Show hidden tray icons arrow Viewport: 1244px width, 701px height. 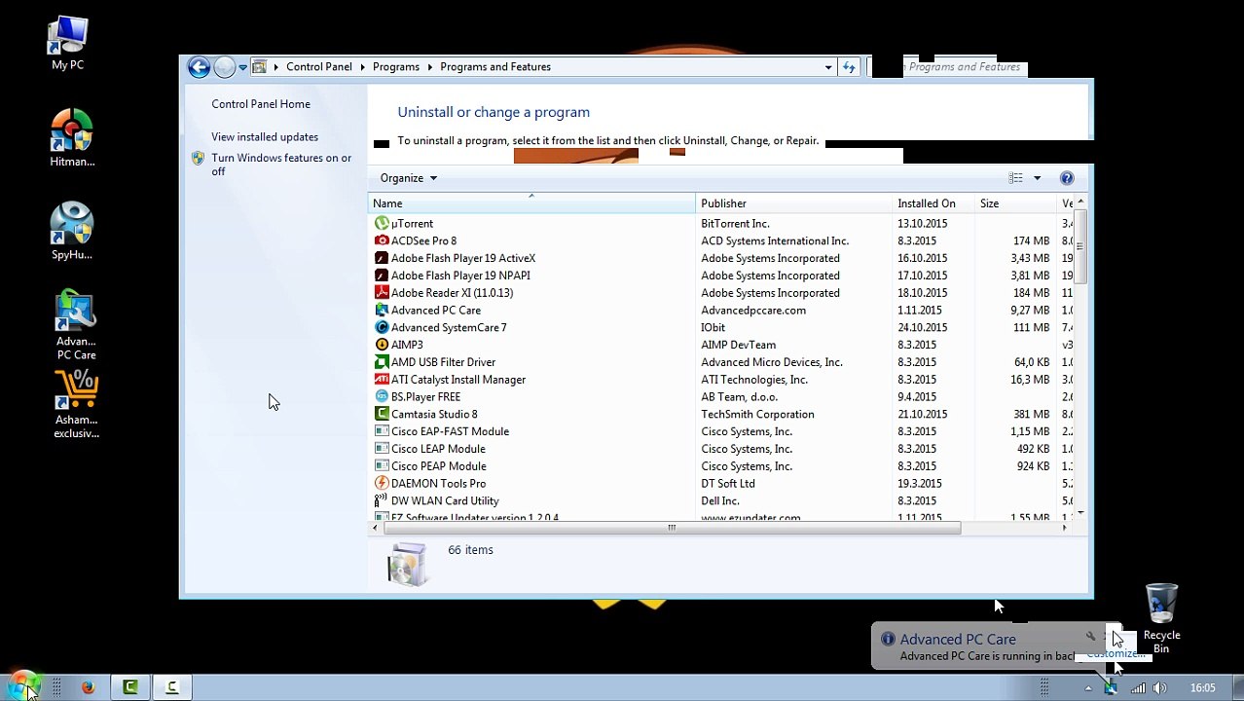click(1088, 688)
